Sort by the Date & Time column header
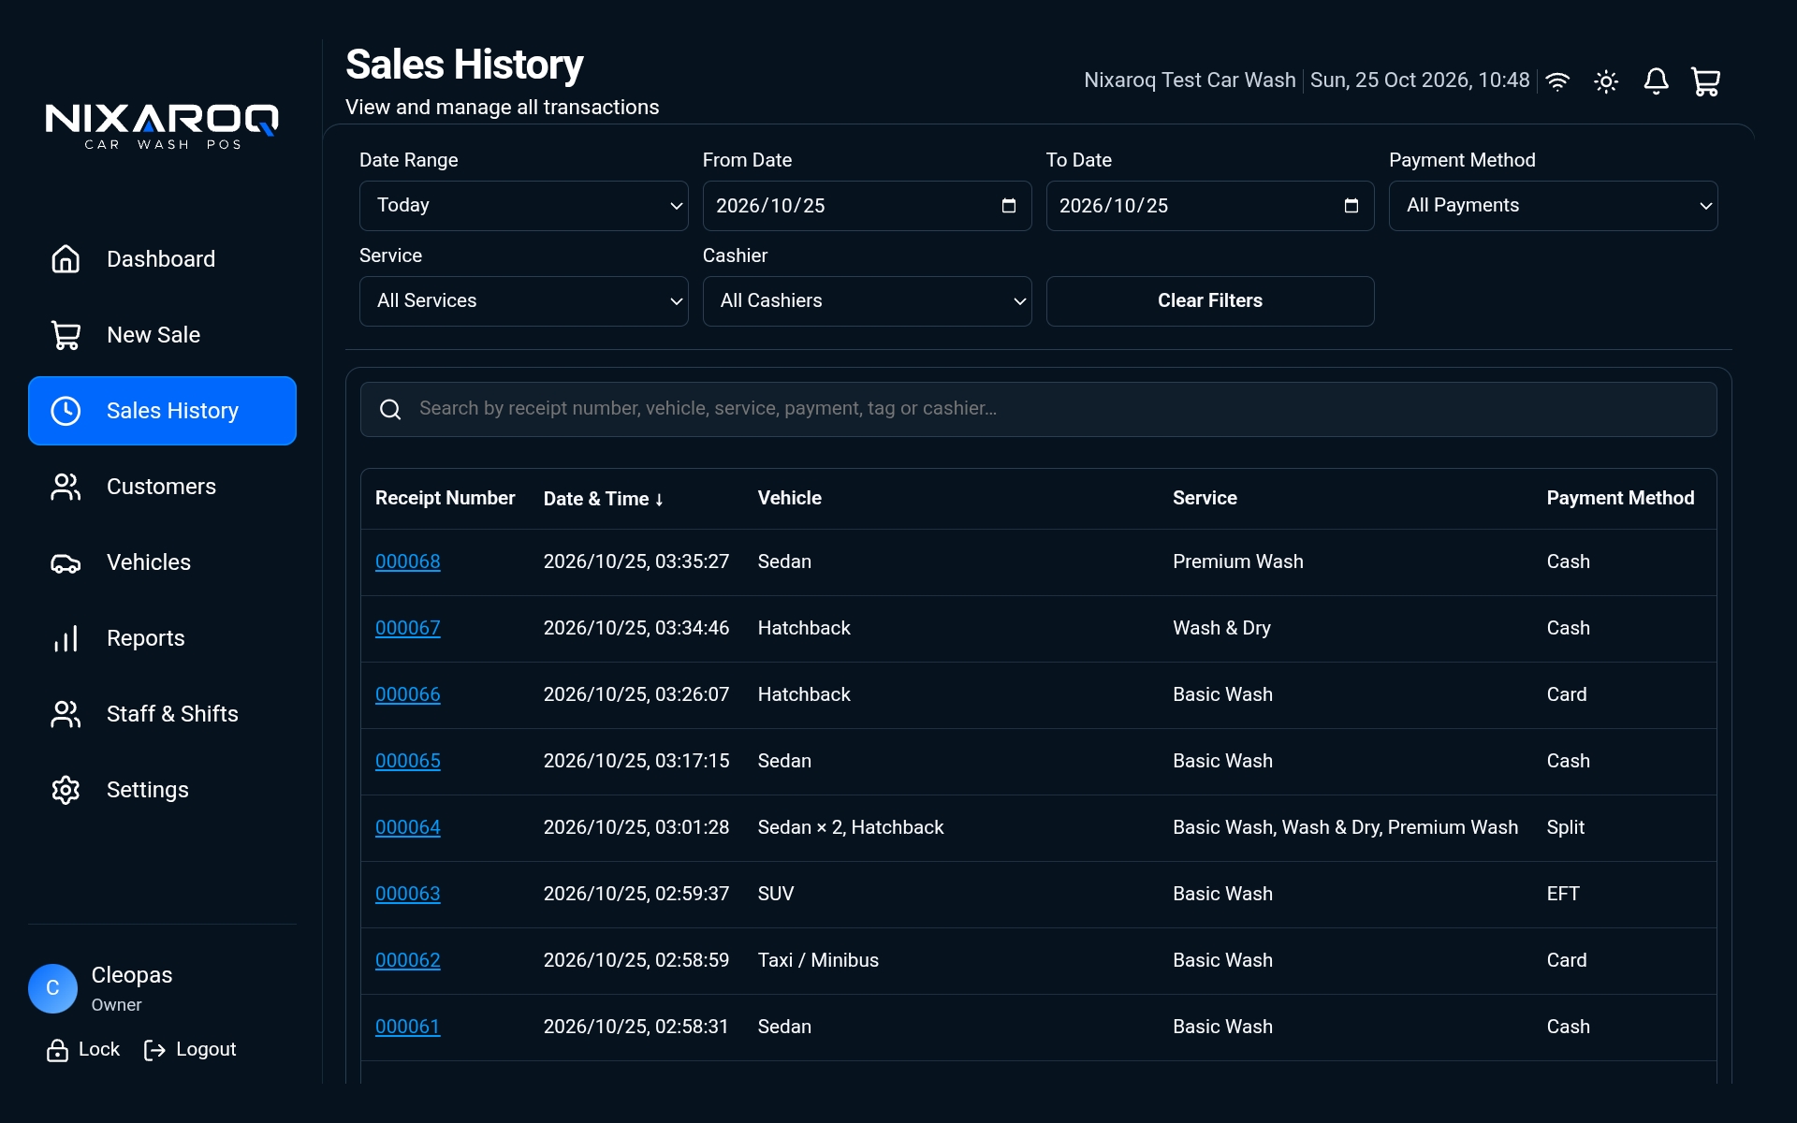This screenshot has height=1123, width=1797. click(x=604, y=499)
